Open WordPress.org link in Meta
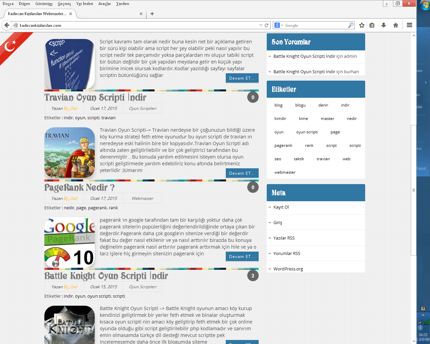 pyautogui.click(x=288, y=269)
